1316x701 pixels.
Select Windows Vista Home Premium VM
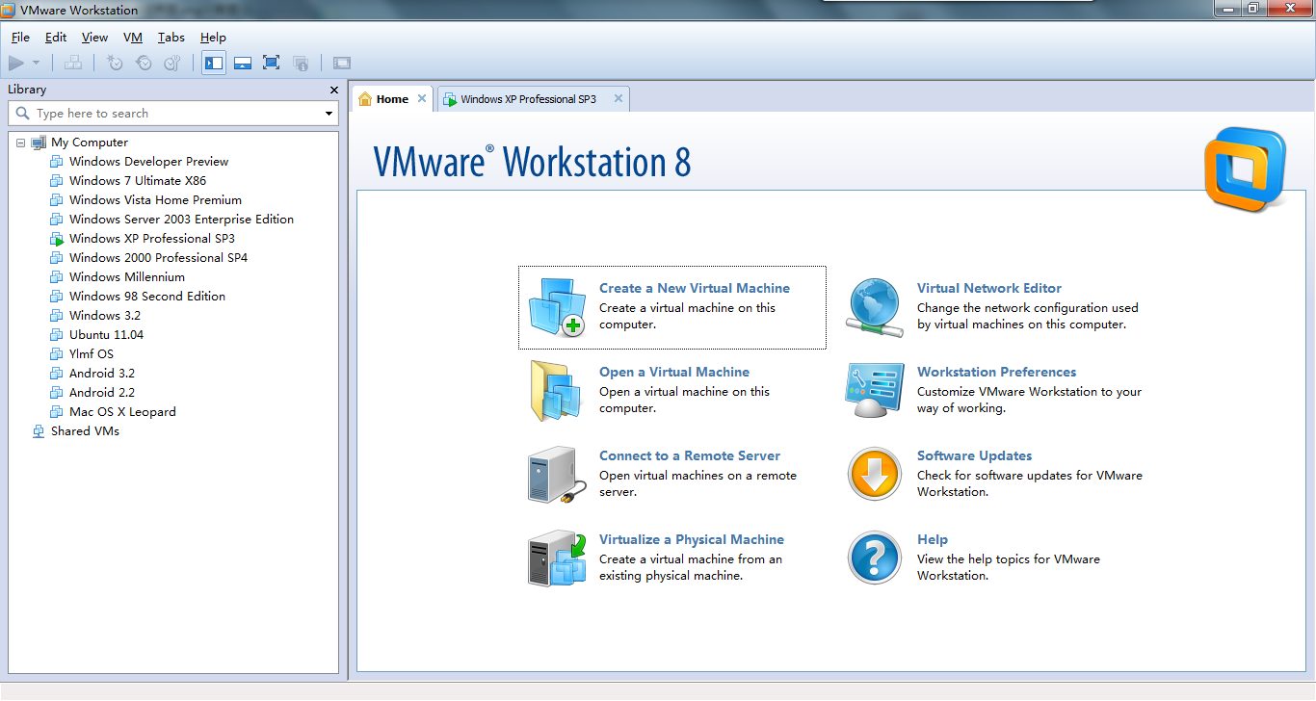[155, 200]
